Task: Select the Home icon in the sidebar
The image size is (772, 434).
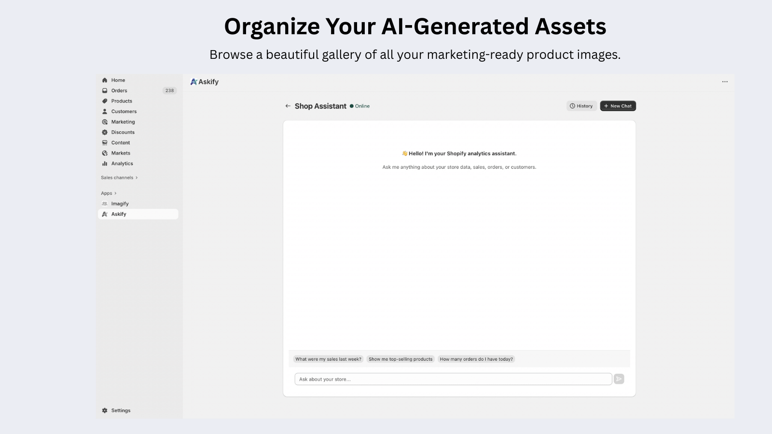Action: tap(104, 80)
